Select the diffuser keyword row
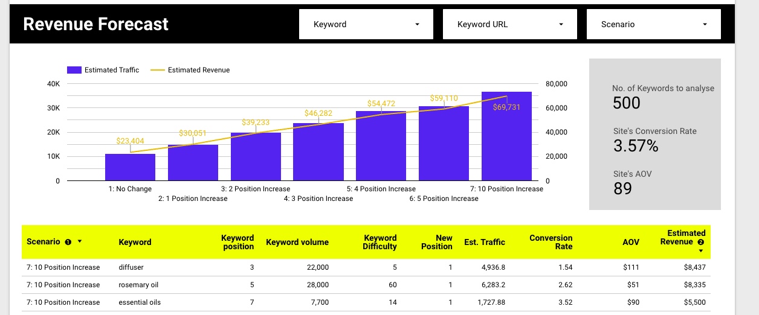759x315 pixels. point(131,267)
